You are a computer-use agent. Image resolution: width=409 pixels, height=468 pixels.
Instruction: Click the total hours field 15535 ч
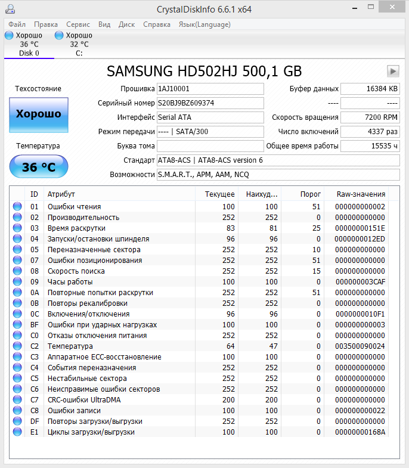coord(370,146)
